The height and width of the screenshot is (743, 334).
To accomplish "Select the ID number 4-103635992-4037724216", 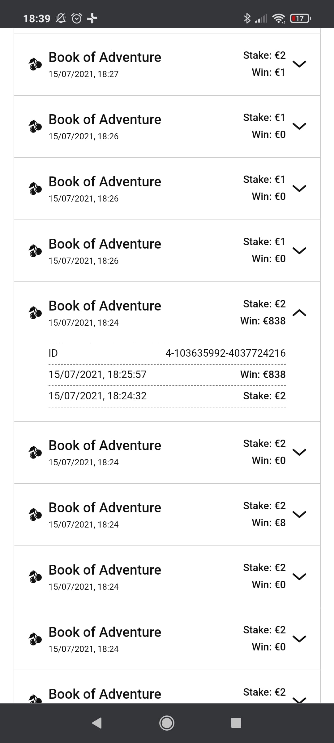I will click(x=225, y=353).
